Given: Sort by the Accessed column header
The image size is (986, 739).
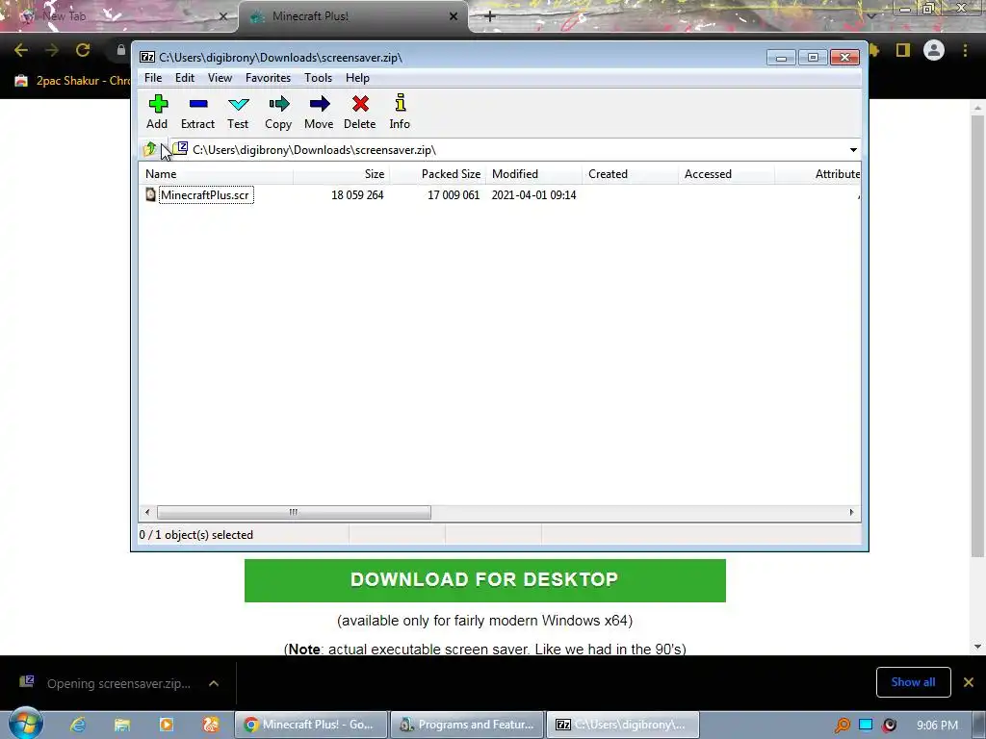Looking at the screenshot, I should point(726,174).
